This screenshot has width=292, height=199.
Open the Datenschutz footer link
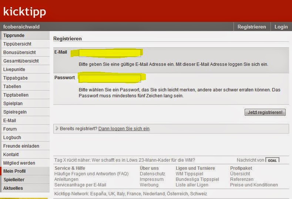pos(152,174)
